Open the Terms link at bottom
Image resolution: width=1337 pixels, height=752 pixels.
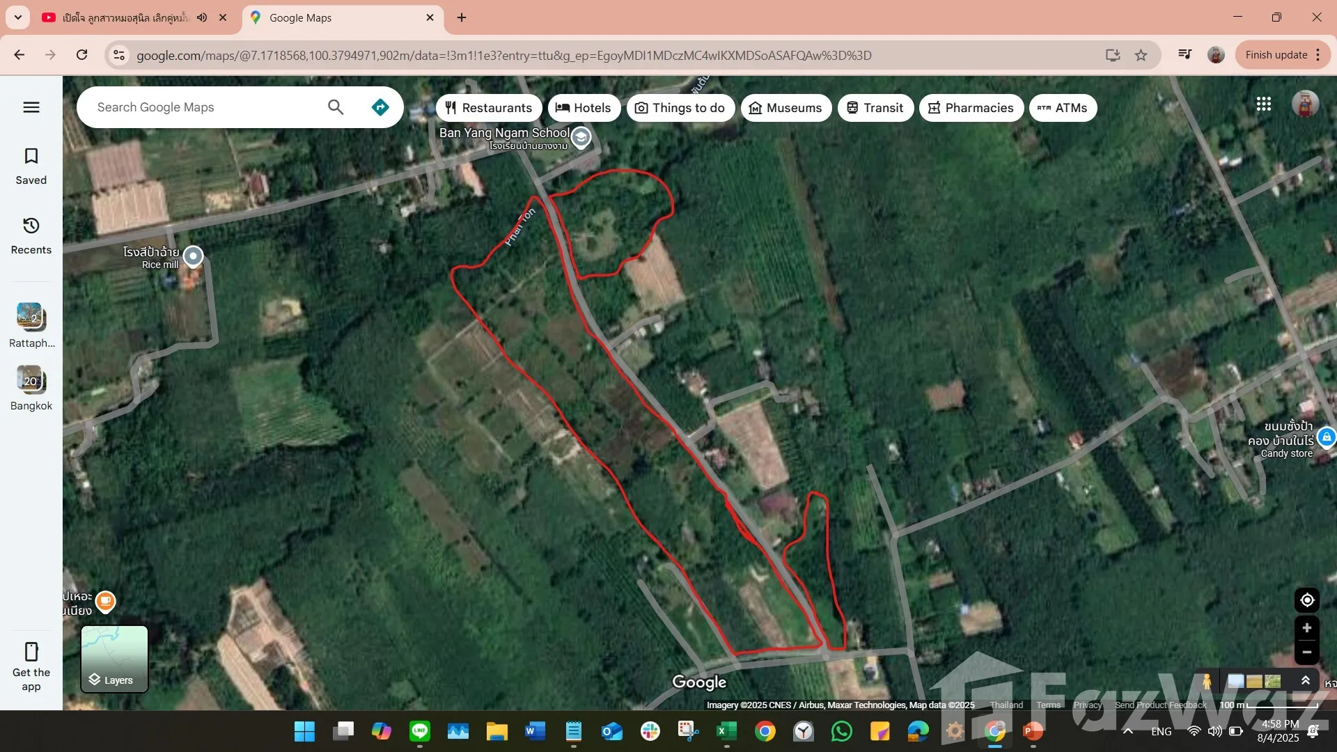pyautogui.click(x=1048, y=705)
